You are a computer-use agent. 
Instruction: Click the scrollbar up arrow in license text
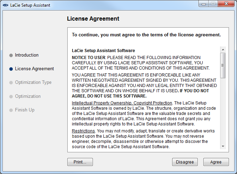(x=223, y=50)
